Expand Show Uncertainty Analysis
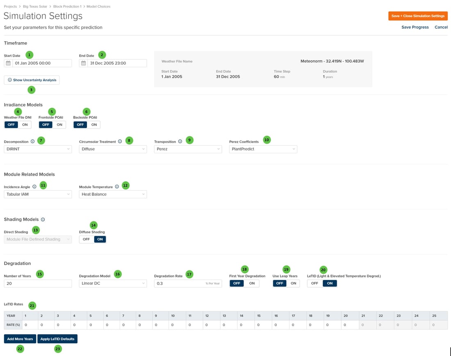The image size is (451, 356). (32, 80)
